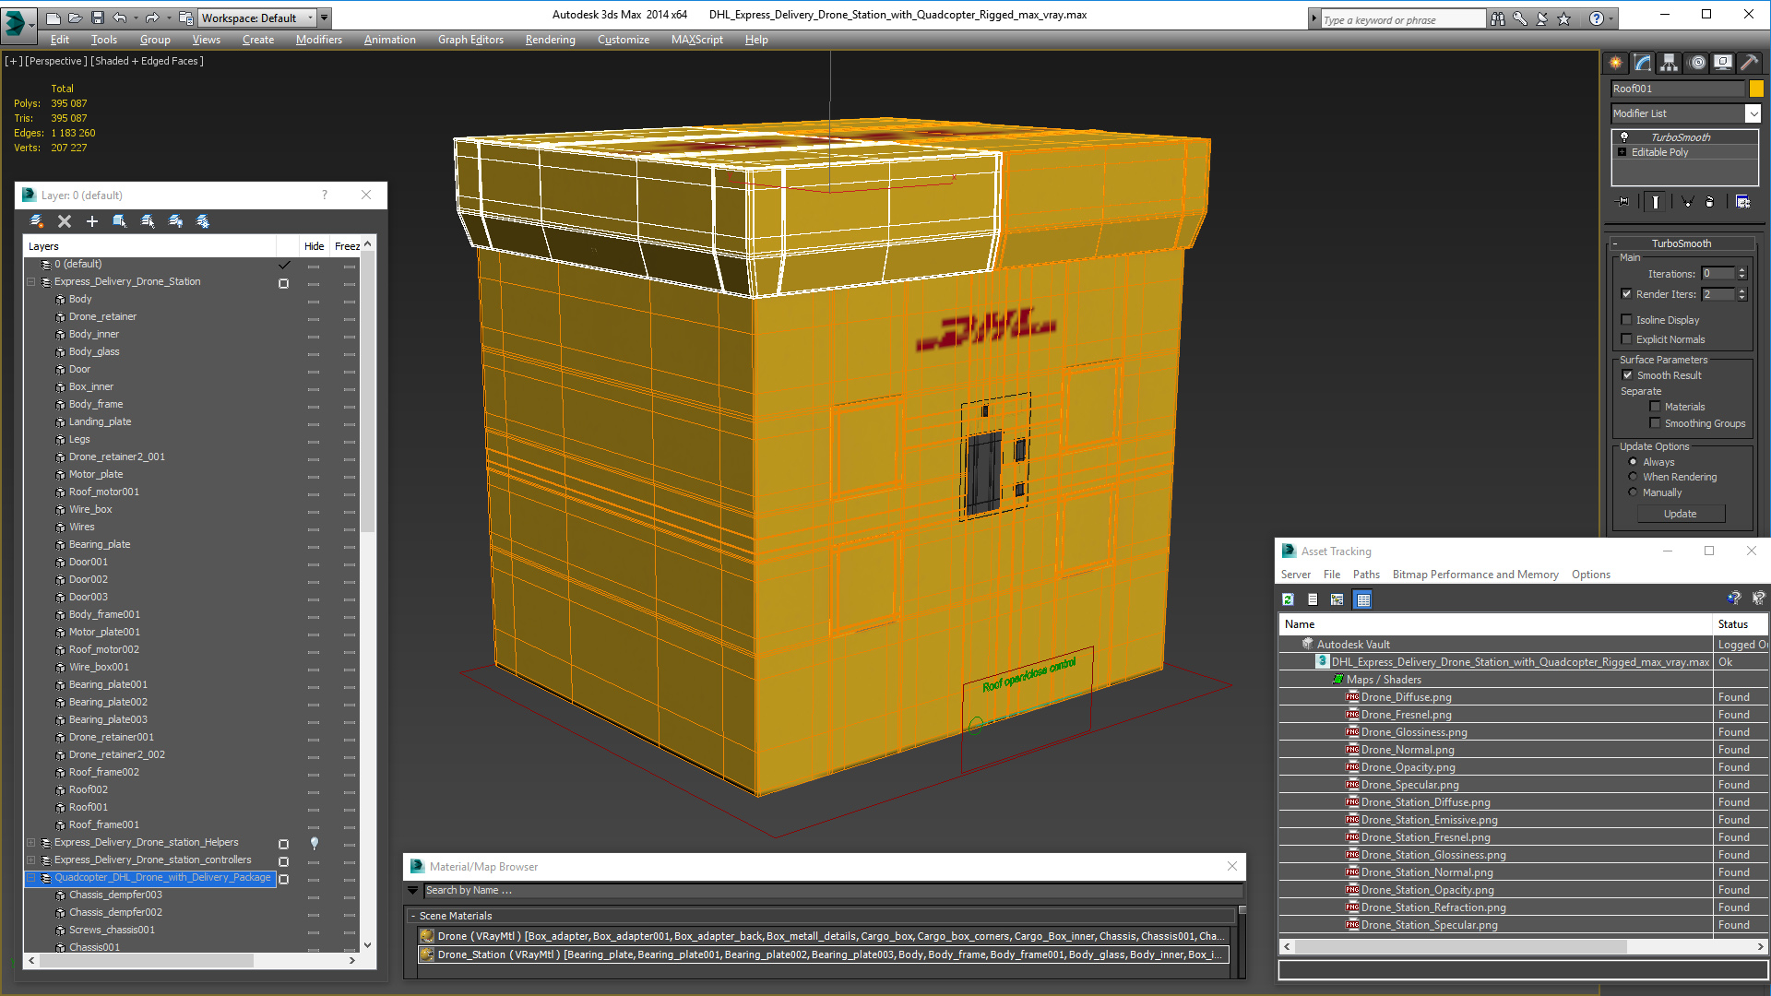Select the Always update option
Screen dimensions: 1771x996
click(x=1634, y=462)
